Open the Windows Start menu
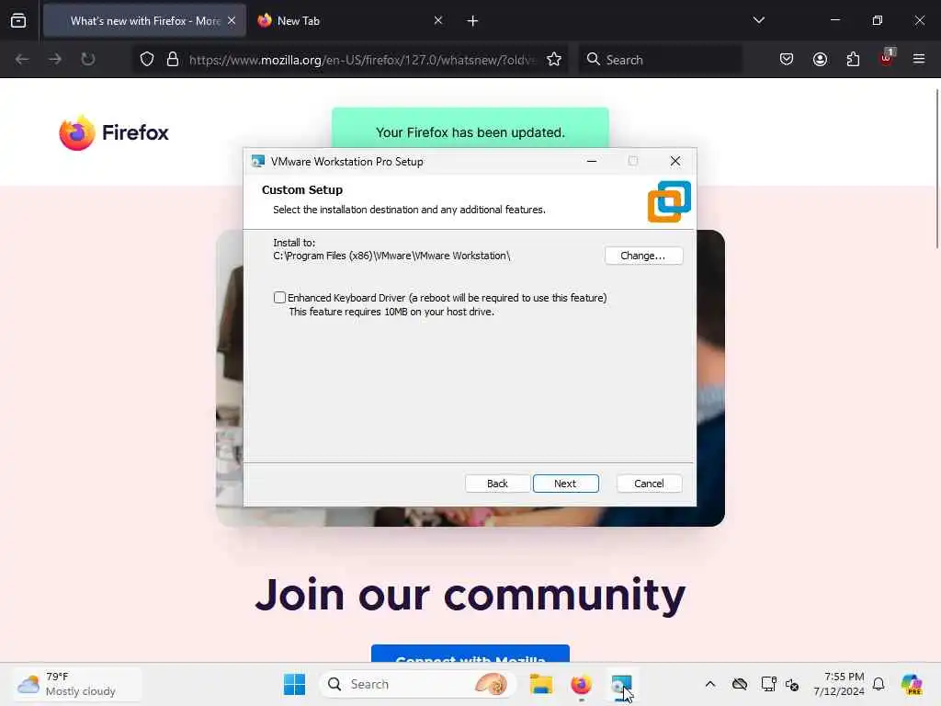This screenshot has width=941, height=706. click(x=295, y=684)
